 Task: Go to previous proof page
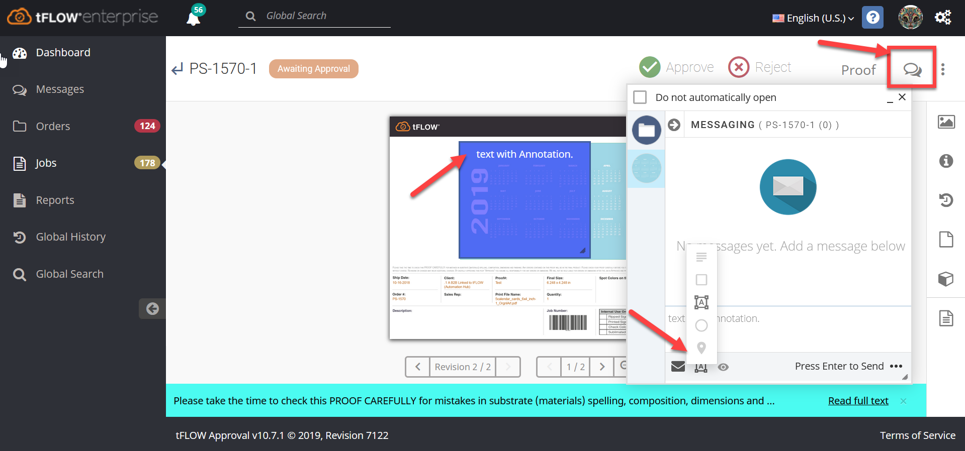(x=549, y=367)
